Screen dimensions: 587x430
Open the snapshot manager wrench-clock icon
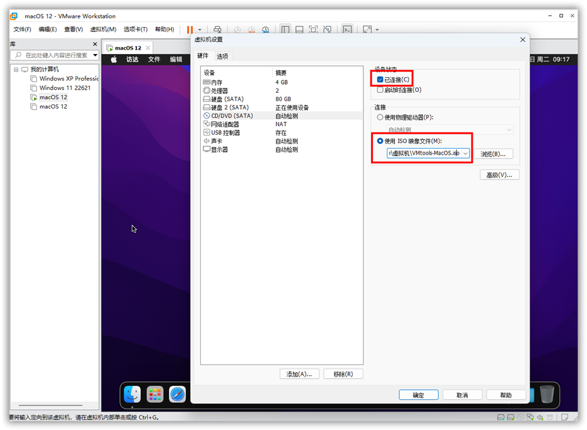coord(266,30)
